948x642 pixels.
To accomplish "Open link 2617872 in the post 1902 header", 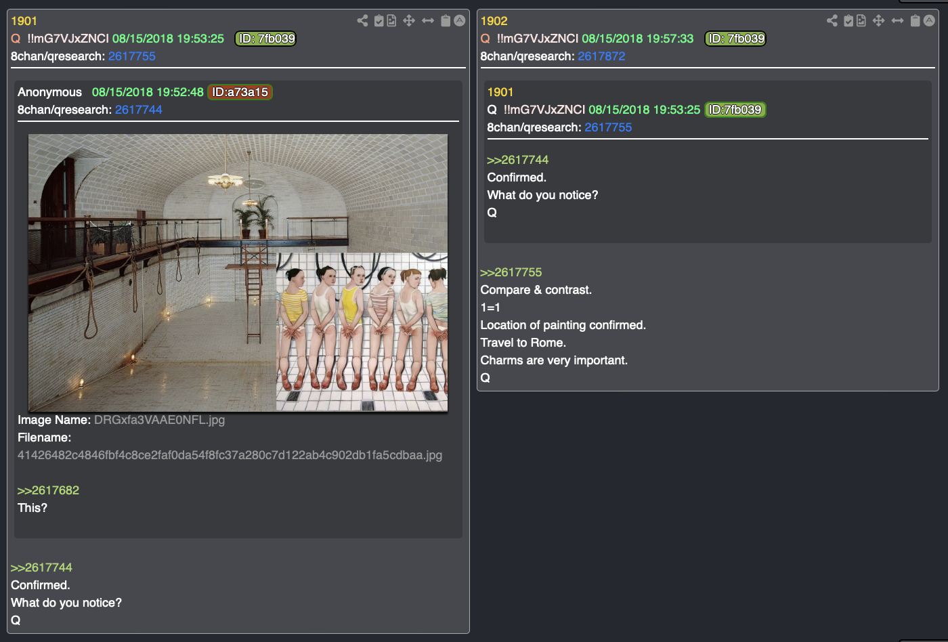I will [601, 56].
